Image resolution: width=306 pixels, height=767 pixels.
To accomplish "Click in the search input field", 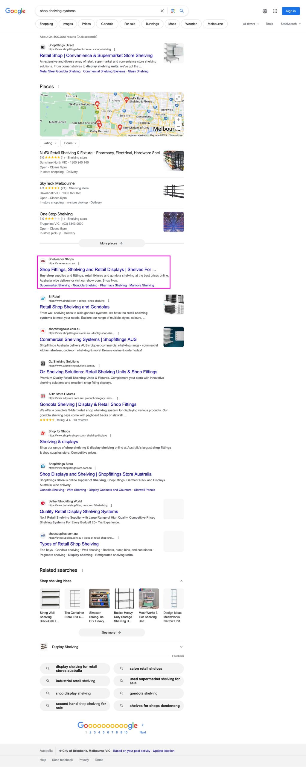I will point(99,11).
